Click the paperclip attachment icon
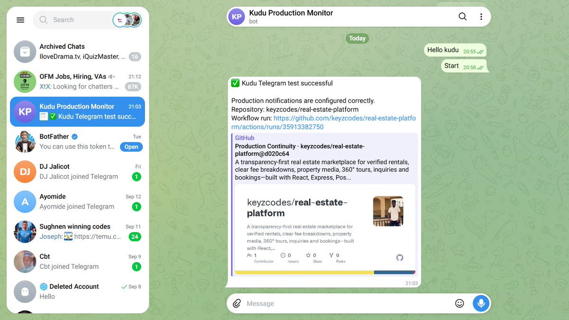Image resolution: width=569 pixels, height=320 pixels. pos(237,303)
